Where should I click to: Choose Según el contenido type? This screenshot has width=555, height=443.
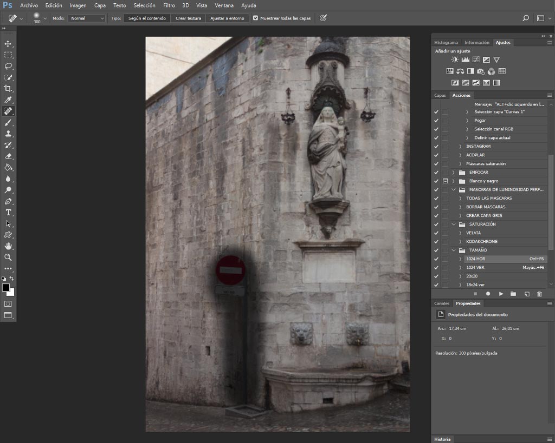(147, 18)
